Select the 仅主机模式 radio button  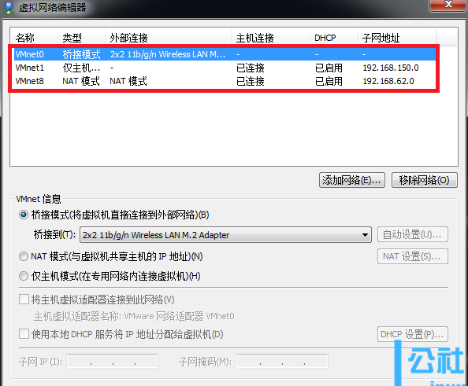tap(24, 276)
